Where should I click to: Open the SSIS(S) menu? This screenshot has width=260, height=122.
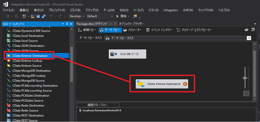pos(124,10)
